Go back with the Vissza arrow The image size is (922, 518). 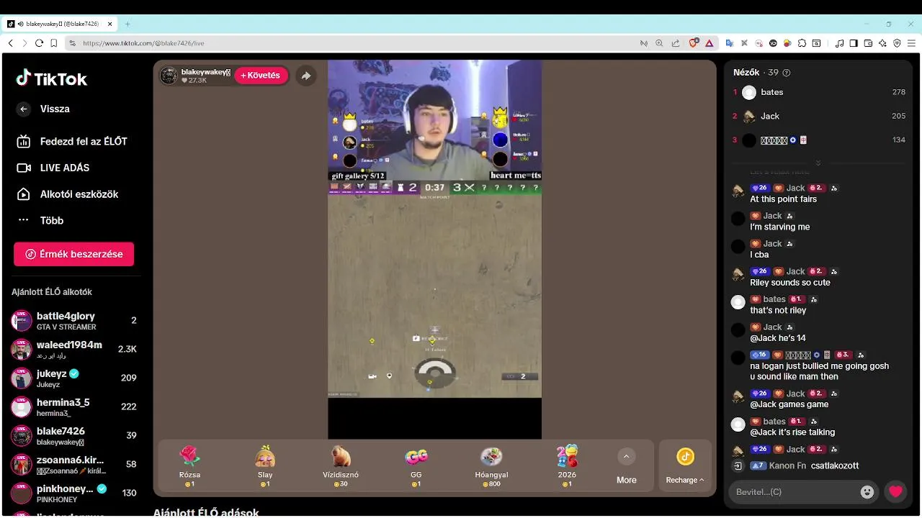click(x=24, y=109)
